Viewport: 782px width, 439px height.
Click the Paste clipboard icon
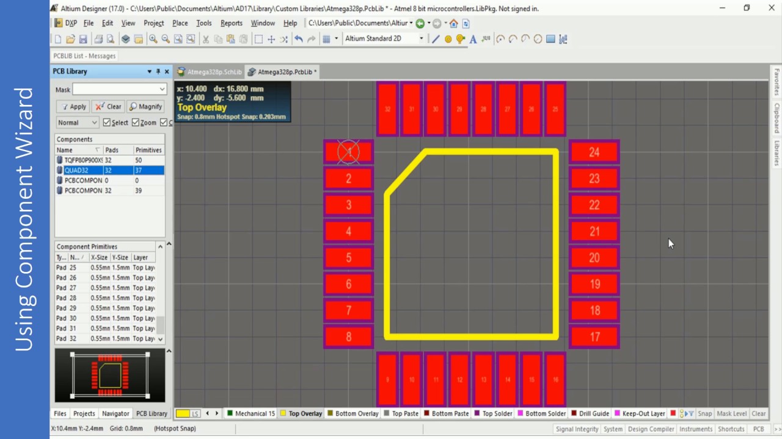[230, 39]
